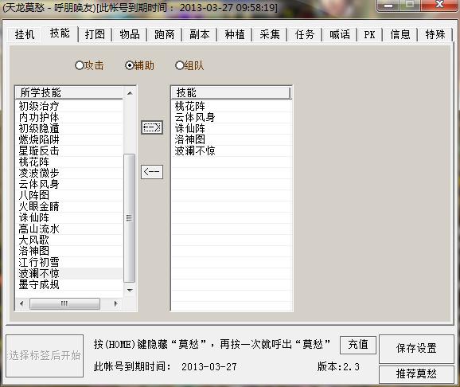Screen dimensions: 460x387
Task: Select 桃花阵 in the learned skills list
Action: point(69,162)
